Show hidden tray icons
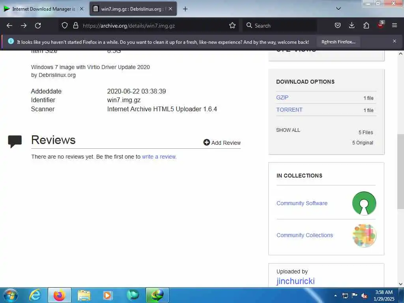The width and height of the screenshot is (404, 303). point(335,296)
